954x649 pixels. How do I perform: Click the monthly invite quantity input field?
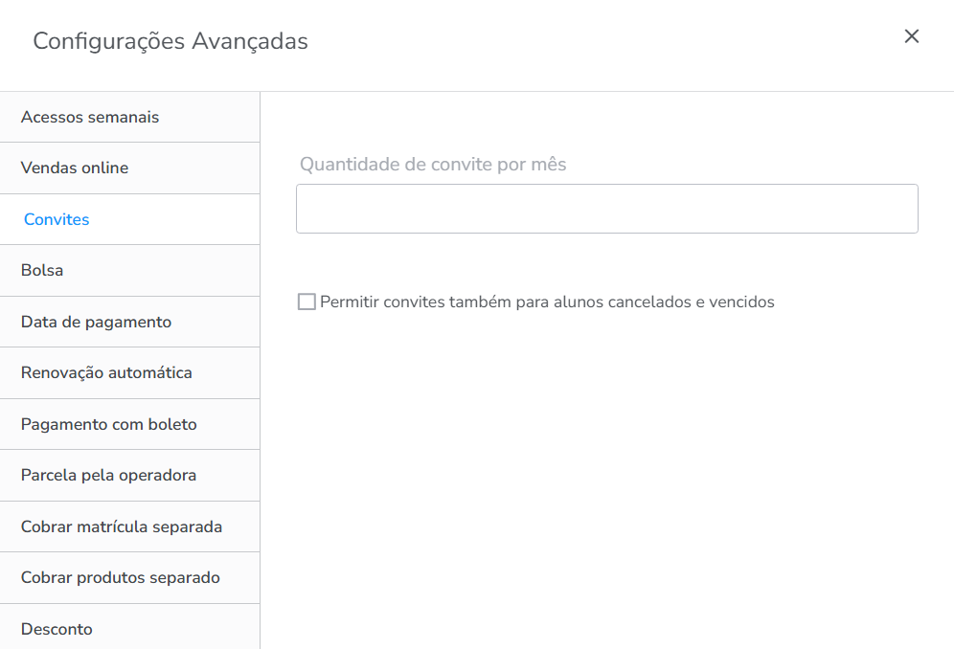[x=606, y=209]
